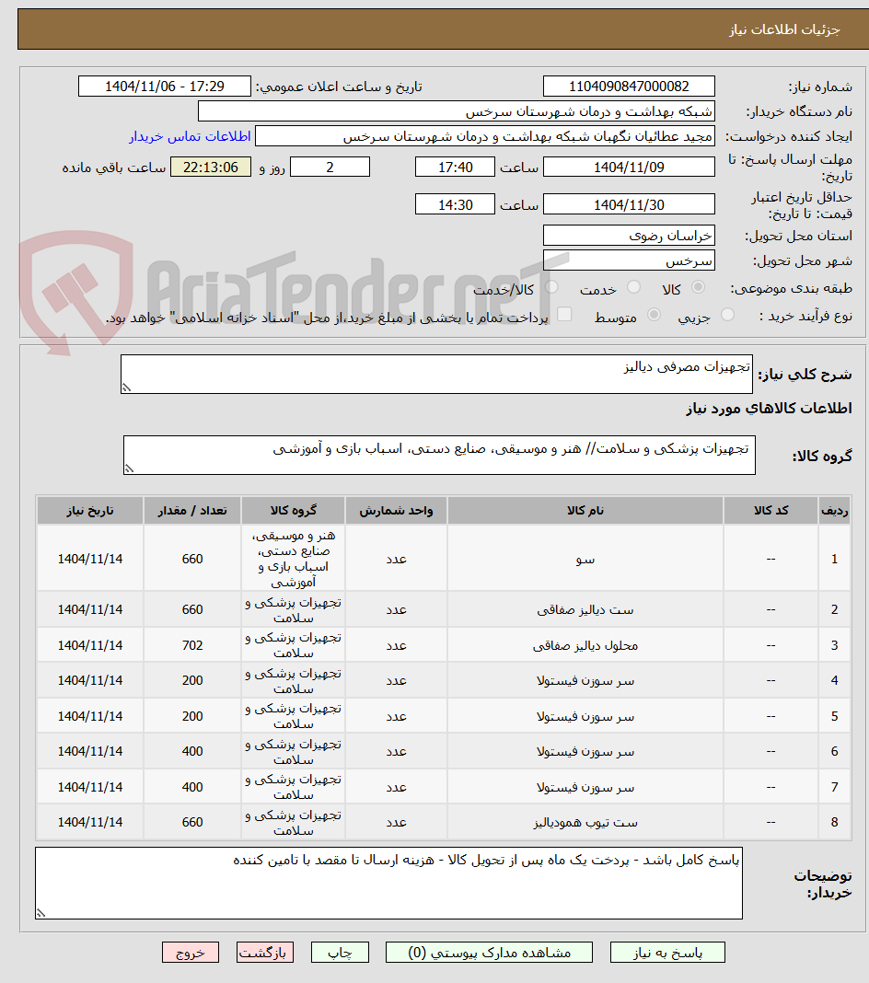Select the متوسط purchase type radio
The width and height of the screenshot is (869, 983).
tap(654, 315)
